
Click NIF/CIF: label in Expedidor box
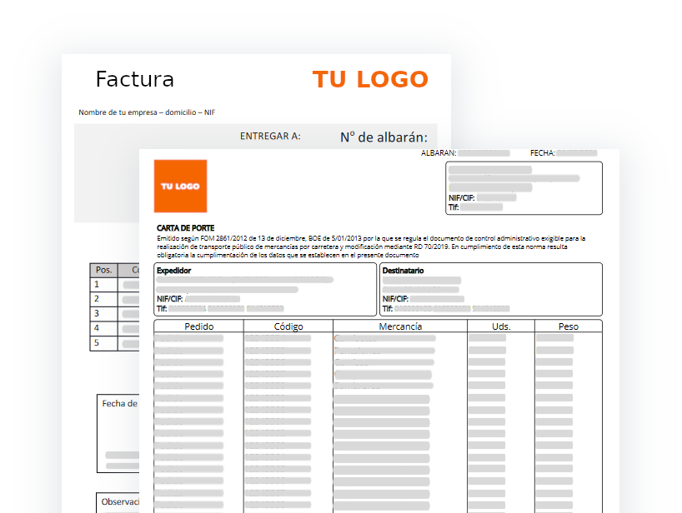(x=169, y=299)
